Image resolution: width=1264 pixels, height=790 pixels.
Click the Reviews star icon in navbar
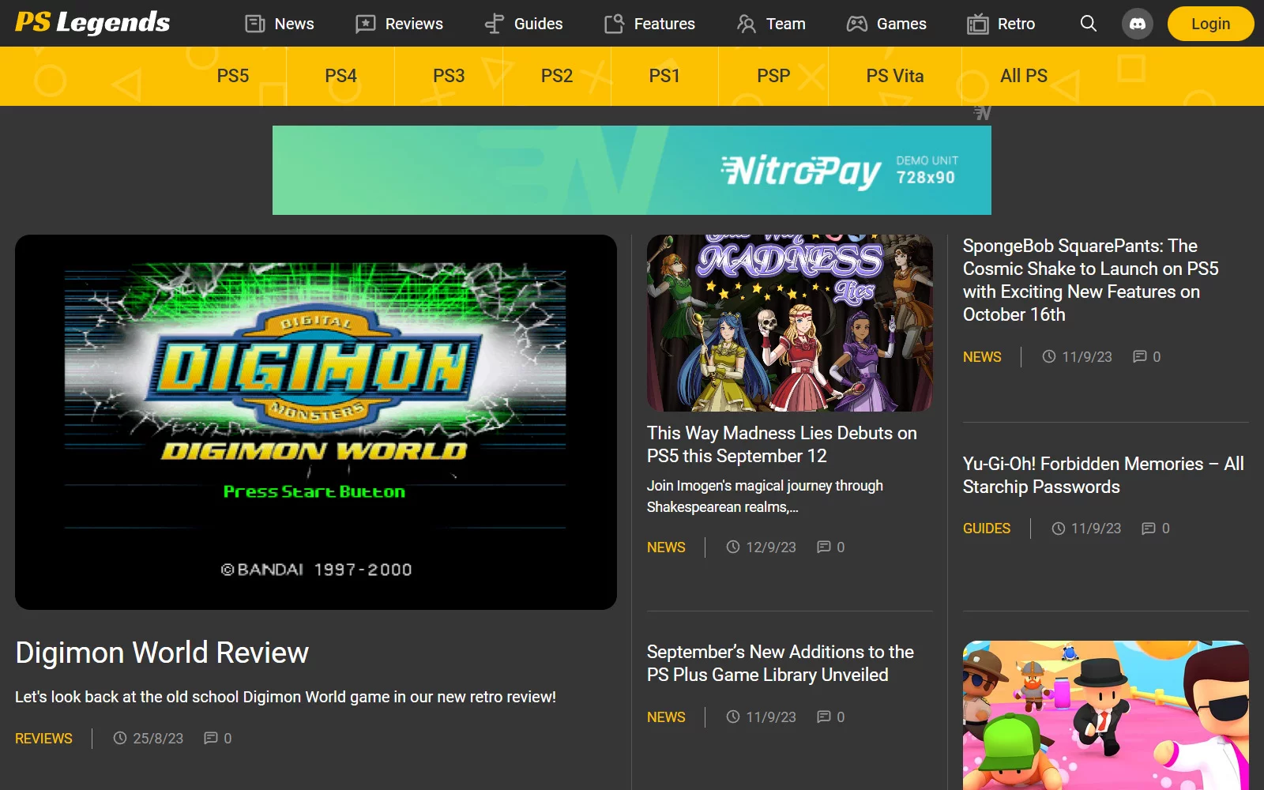[365, 24]
